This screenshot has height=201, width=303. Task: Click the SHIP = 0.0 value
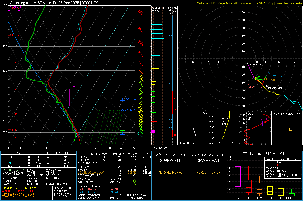pos(60,196)
